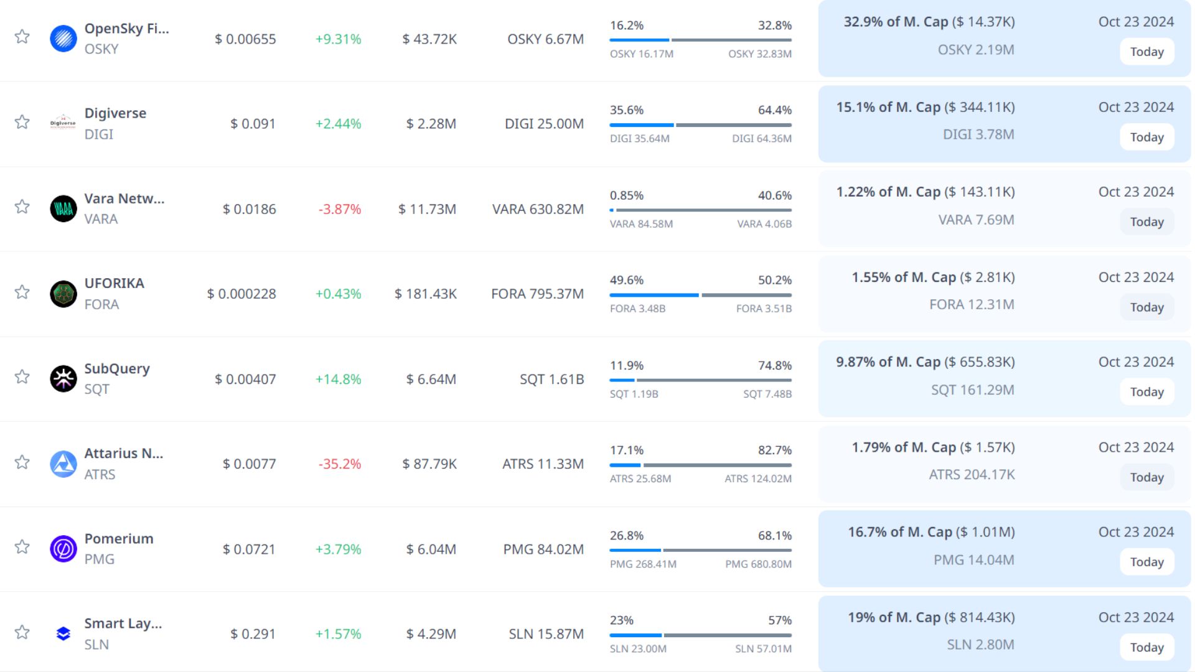Click Today button in Vara Network row

(x=1146, y=222)
